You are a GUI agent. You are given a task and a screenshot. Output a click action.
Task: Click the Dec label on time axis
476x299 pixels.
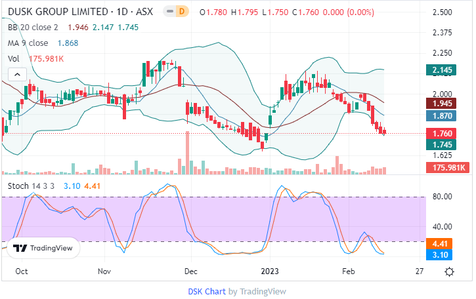(191, 270)
